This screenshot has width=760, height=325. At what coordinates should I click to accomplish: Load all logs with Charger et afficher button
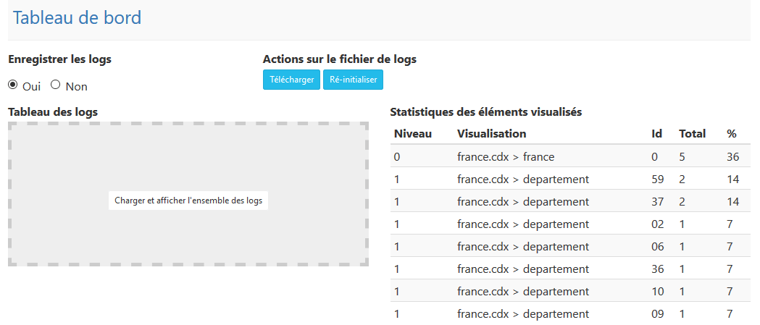(188, 200)
